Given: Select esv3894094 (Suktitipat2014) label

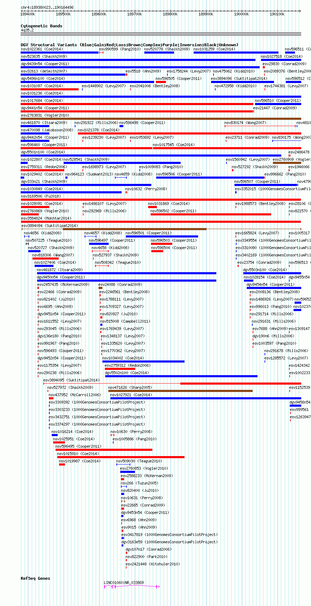Looking at the screenshot, I should (49, 226).
